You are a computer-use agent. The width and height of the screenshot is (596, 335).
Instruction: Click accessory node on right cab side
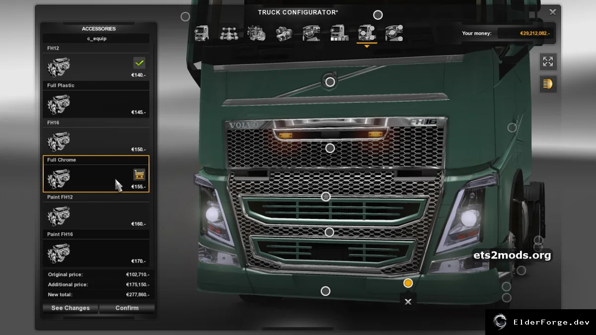pyautogui.click(x=512, y=128)
